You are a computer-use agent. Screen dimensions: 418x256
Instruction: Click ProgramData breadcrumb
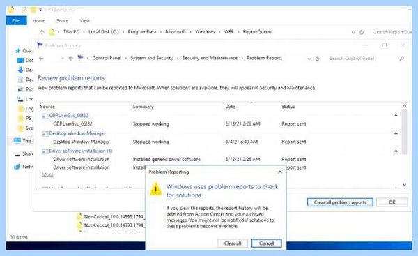[x=142, y=31]
